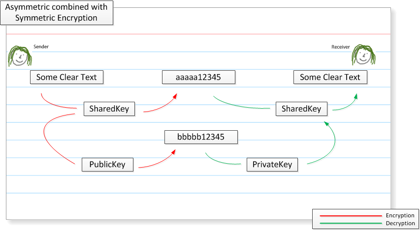This screenshot has width=420, height=230.
Task: Select the Receiver-side SharedKey box
Action: [x=301, y=109]
